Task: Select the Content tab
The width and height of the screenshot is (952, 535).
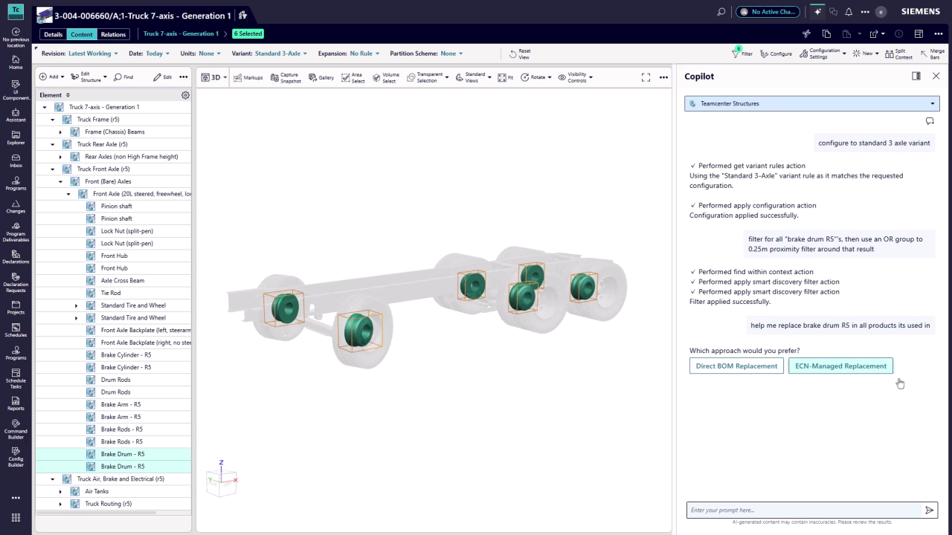Action: (x=82, y=34)
